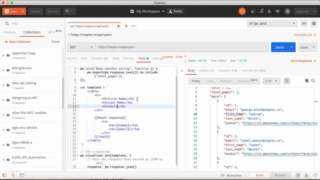Switch response view to Visualize
Viewport: 320px width, 180px height.
tap(244, 81)
